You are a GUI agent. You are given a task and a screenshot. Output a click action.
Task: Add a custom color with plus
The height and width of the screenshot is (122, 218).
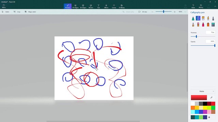pyautogui.click(x=209, y=117)
